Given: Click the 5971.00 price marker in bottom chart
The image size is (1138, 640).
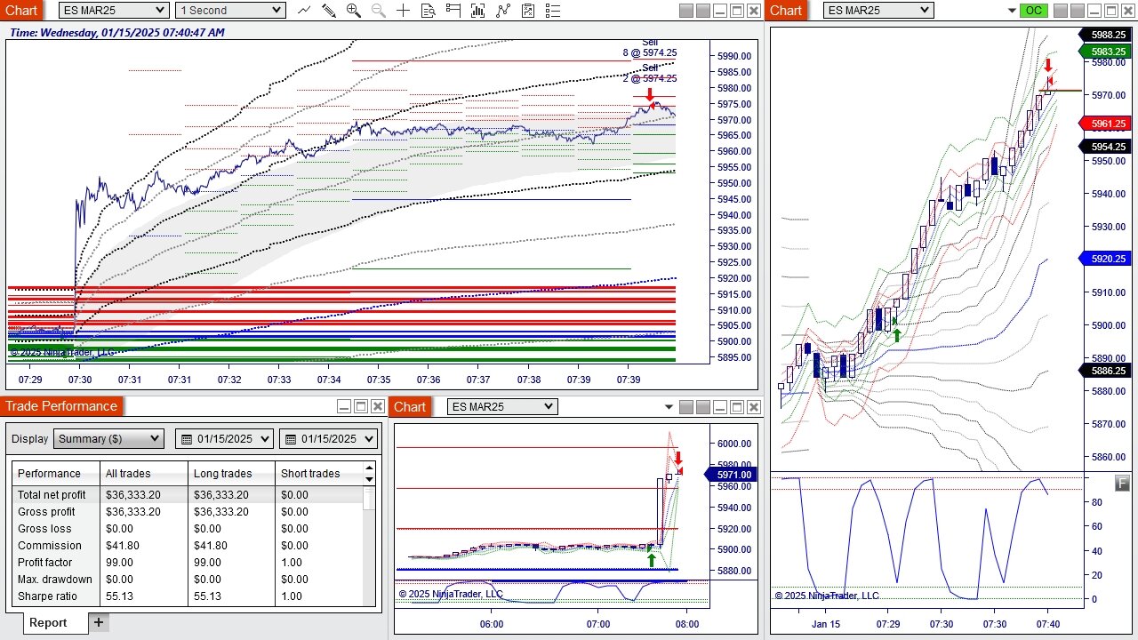Looking at the screenshot, I should coord(731,475).
